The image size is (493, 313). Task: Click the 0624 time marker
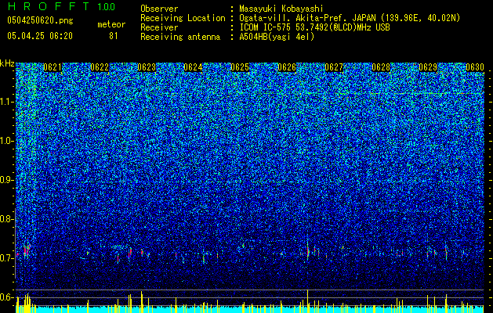coord(193,67)
